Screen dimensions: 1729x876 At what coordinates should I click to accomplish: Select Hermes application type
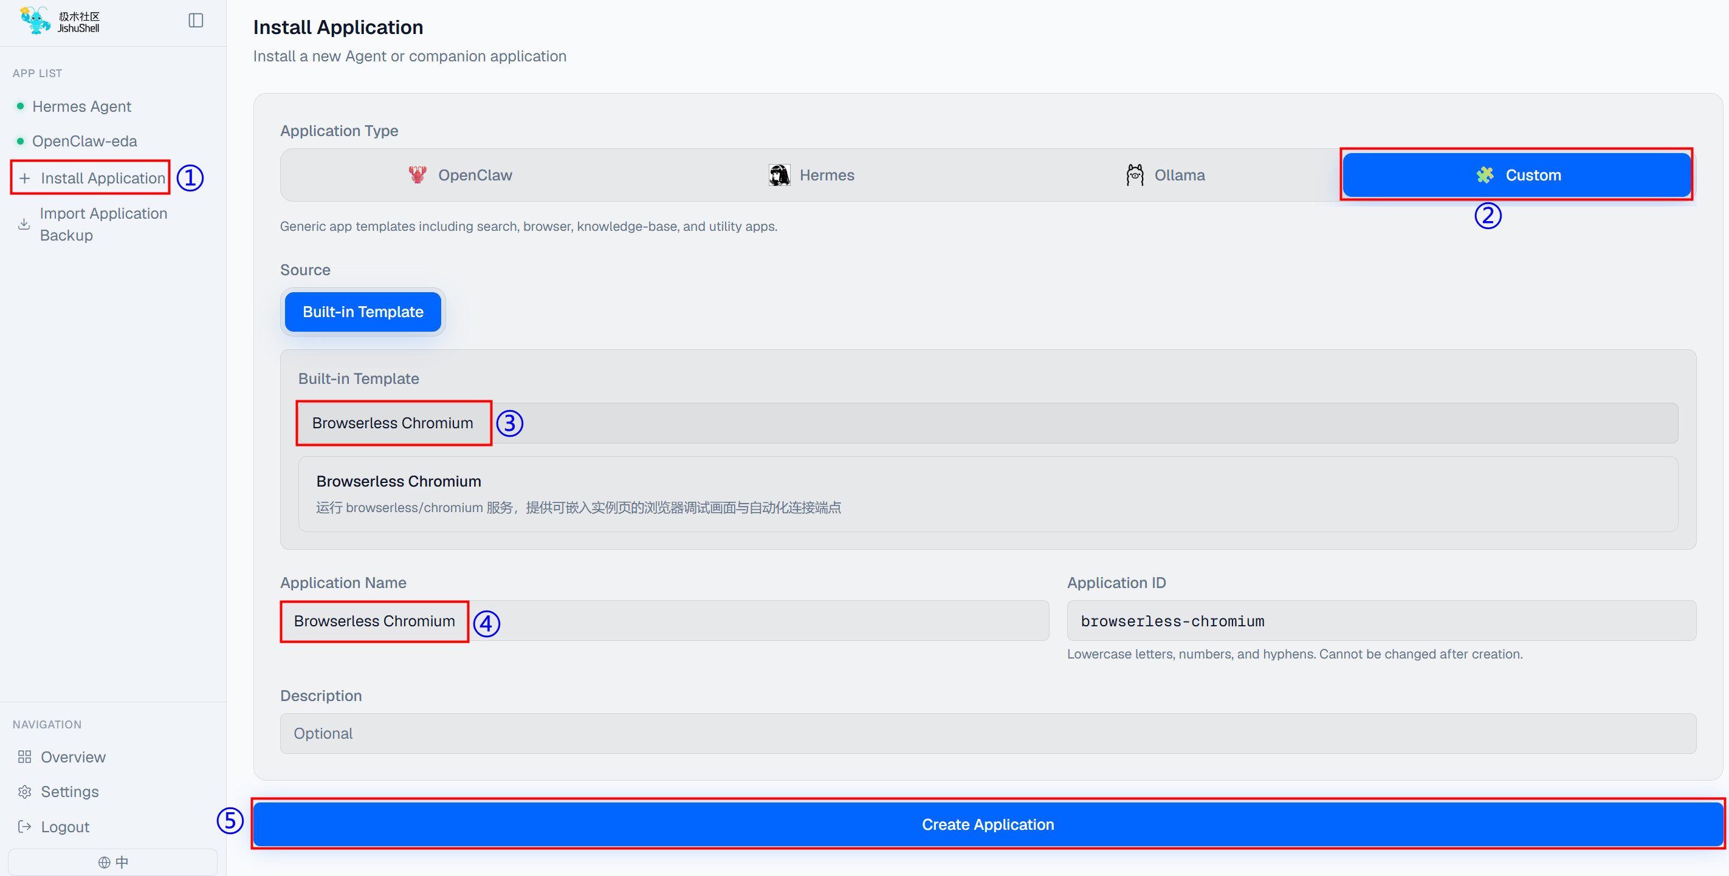812,175
